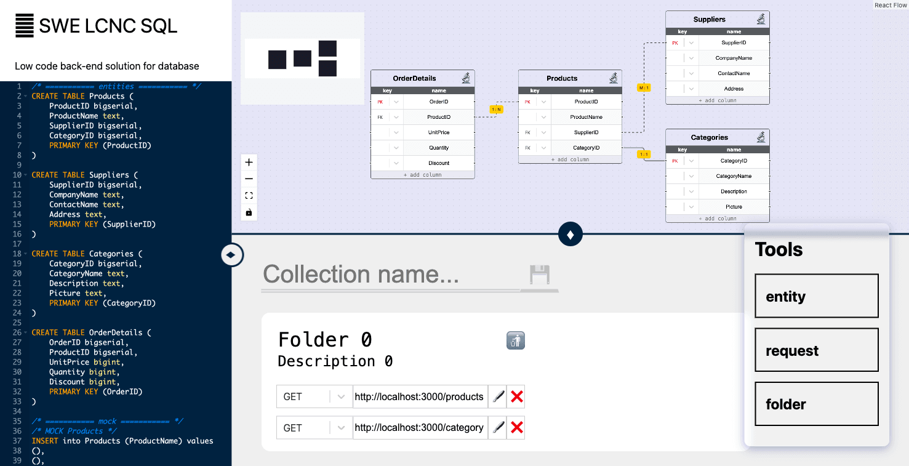Viewport: 909px width, 466px height.
Task: Open method dropdown for products request
Action: 341,397
